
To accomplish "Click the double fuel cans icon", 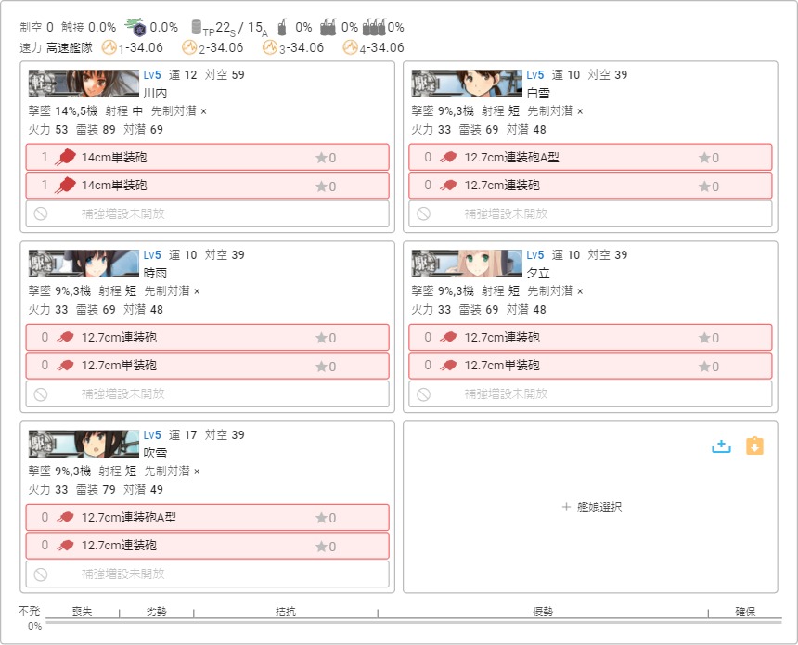I will [x=328, y=28].
